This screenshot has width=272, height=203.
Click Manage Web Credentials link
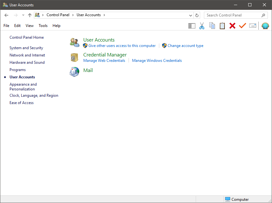pos(104,61)
